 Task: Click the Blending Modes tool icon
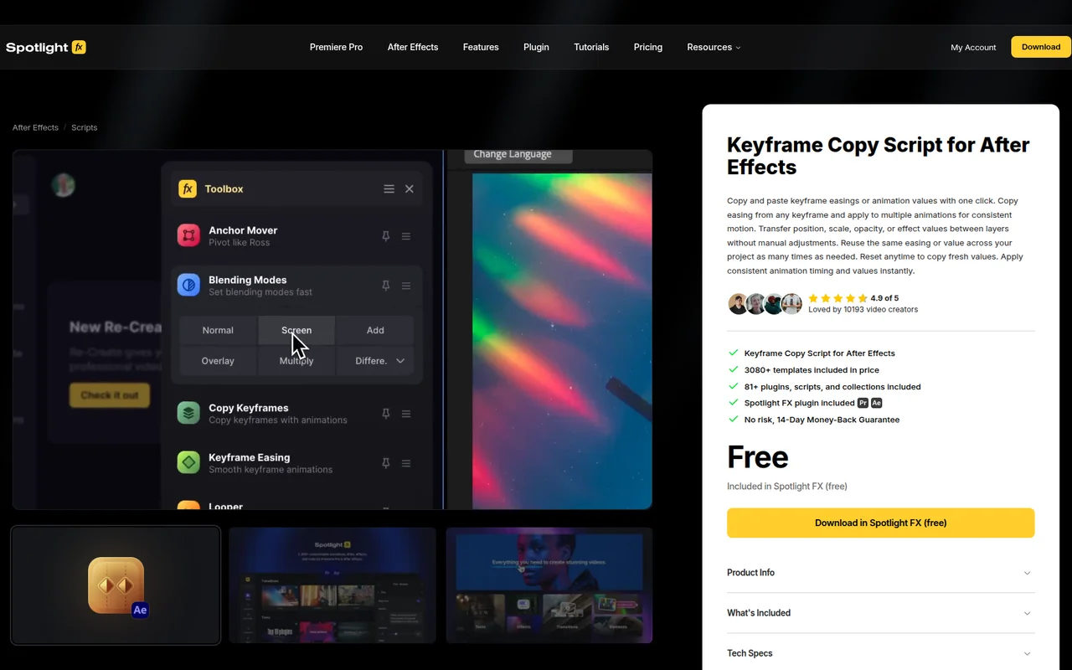188,285
